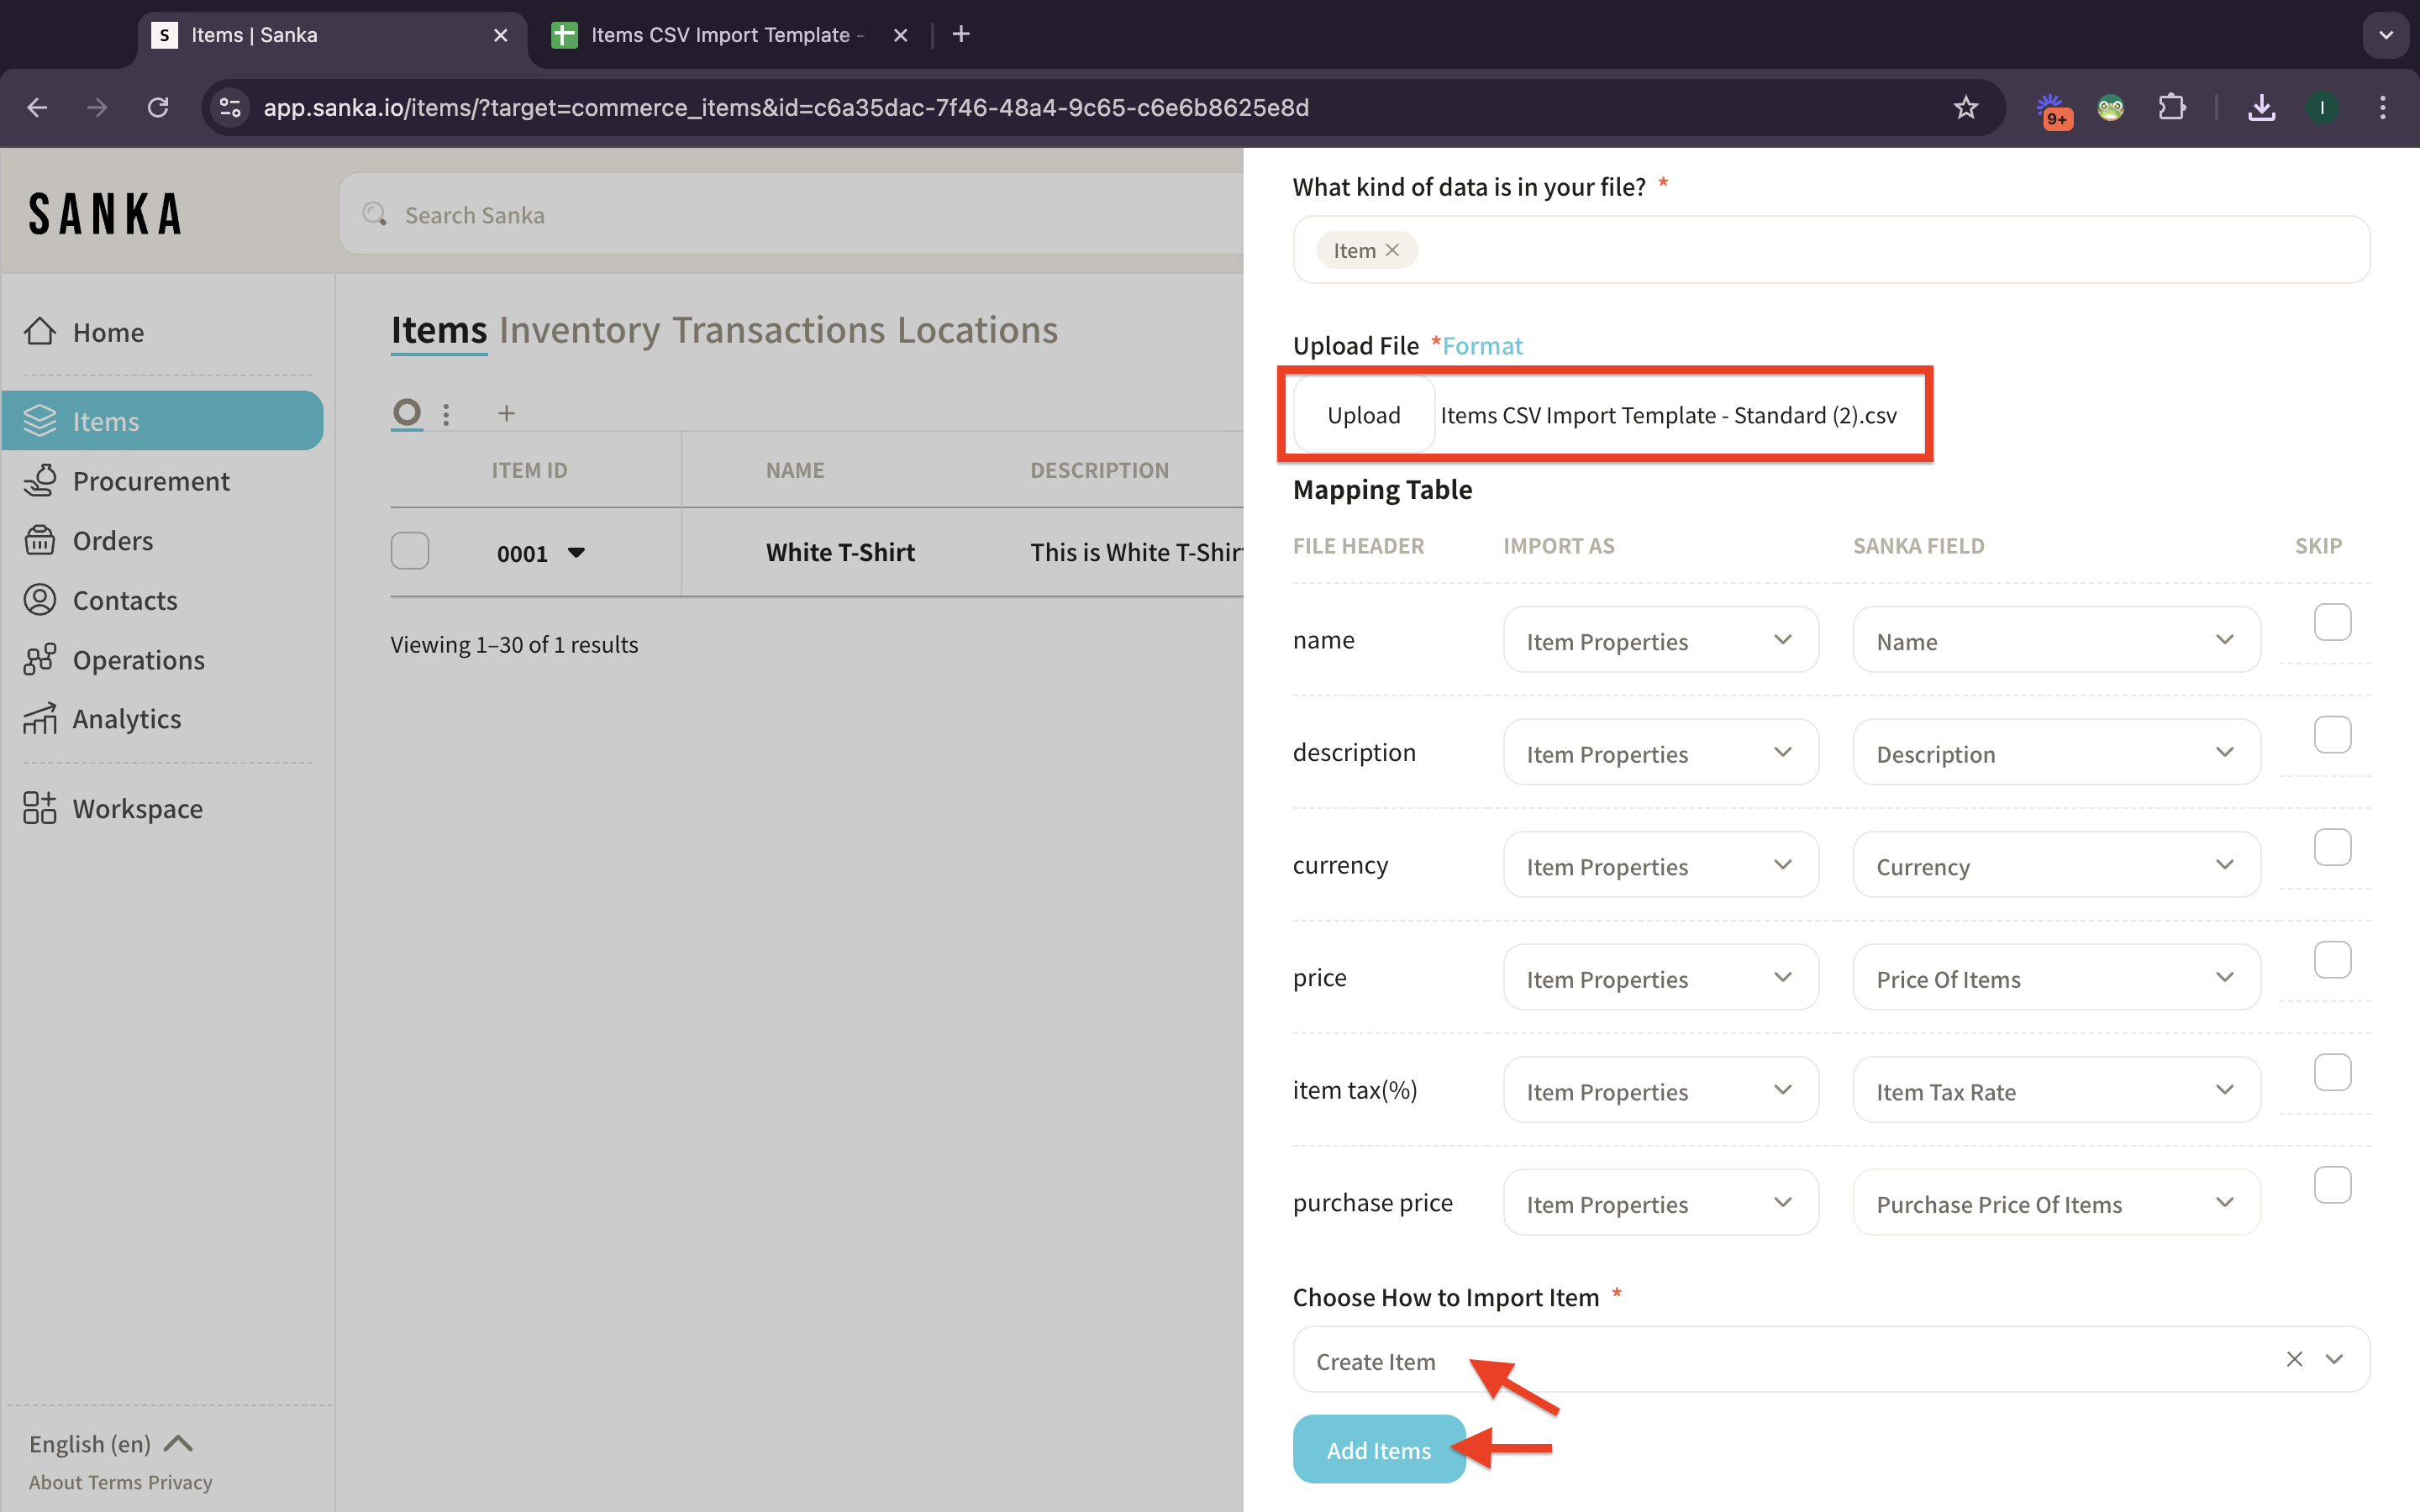
Task: Open the Format link
Action: (1482, 346)
